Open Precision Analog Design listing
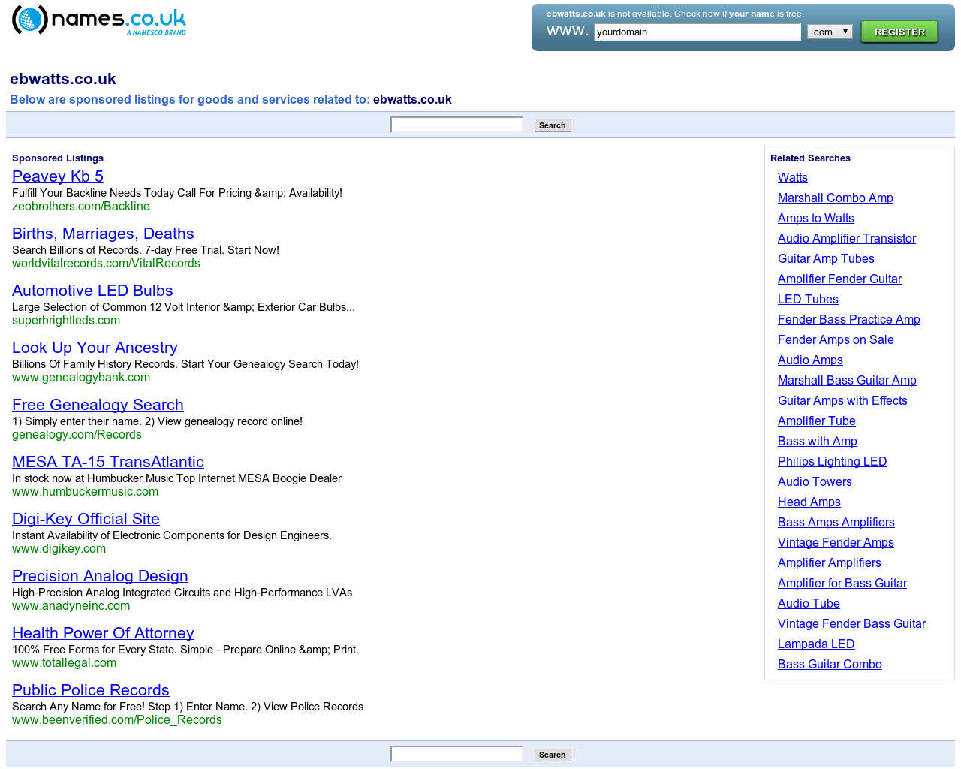The height and width of the screenshot is (769, 961). pyautogui.click(x=100, y=576)
